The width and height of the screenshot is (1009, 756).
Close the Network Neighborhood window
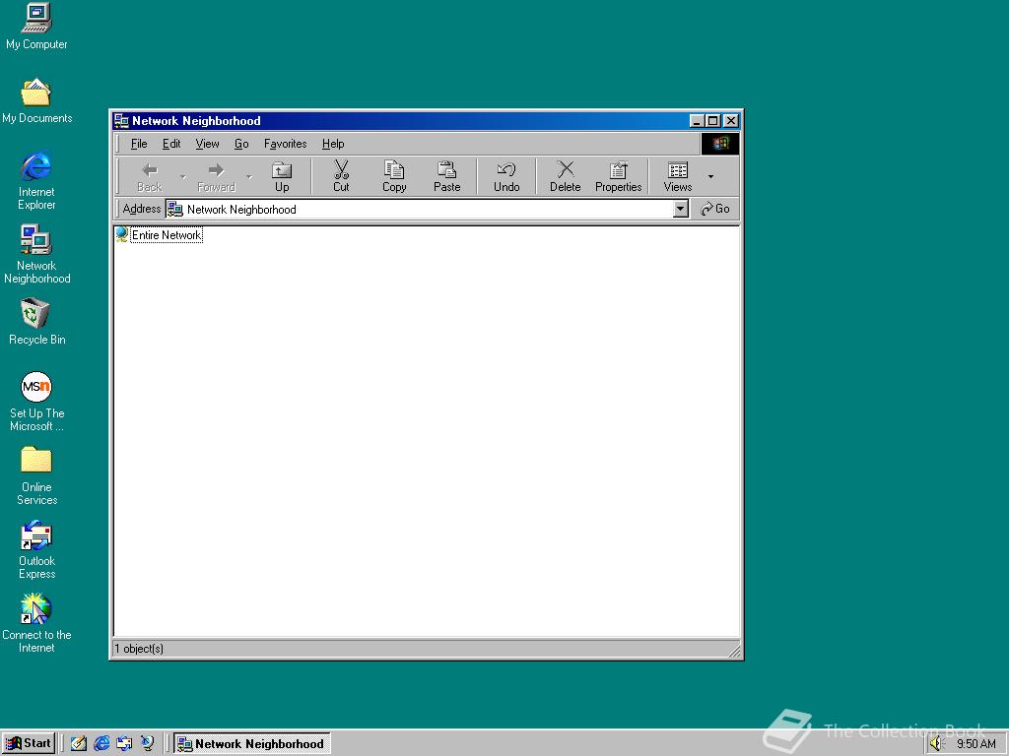(731, 121)
